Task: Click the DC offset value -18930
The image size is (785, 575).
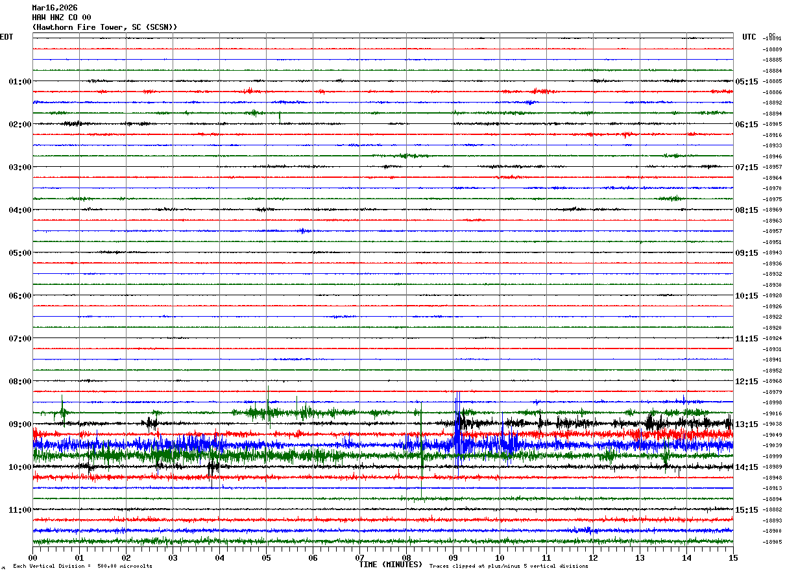Action: pos(772,285)
